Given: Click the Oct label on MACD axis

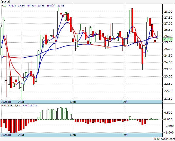Looking at the screenshot, I should pyautogui.click(x=125, y=135).
